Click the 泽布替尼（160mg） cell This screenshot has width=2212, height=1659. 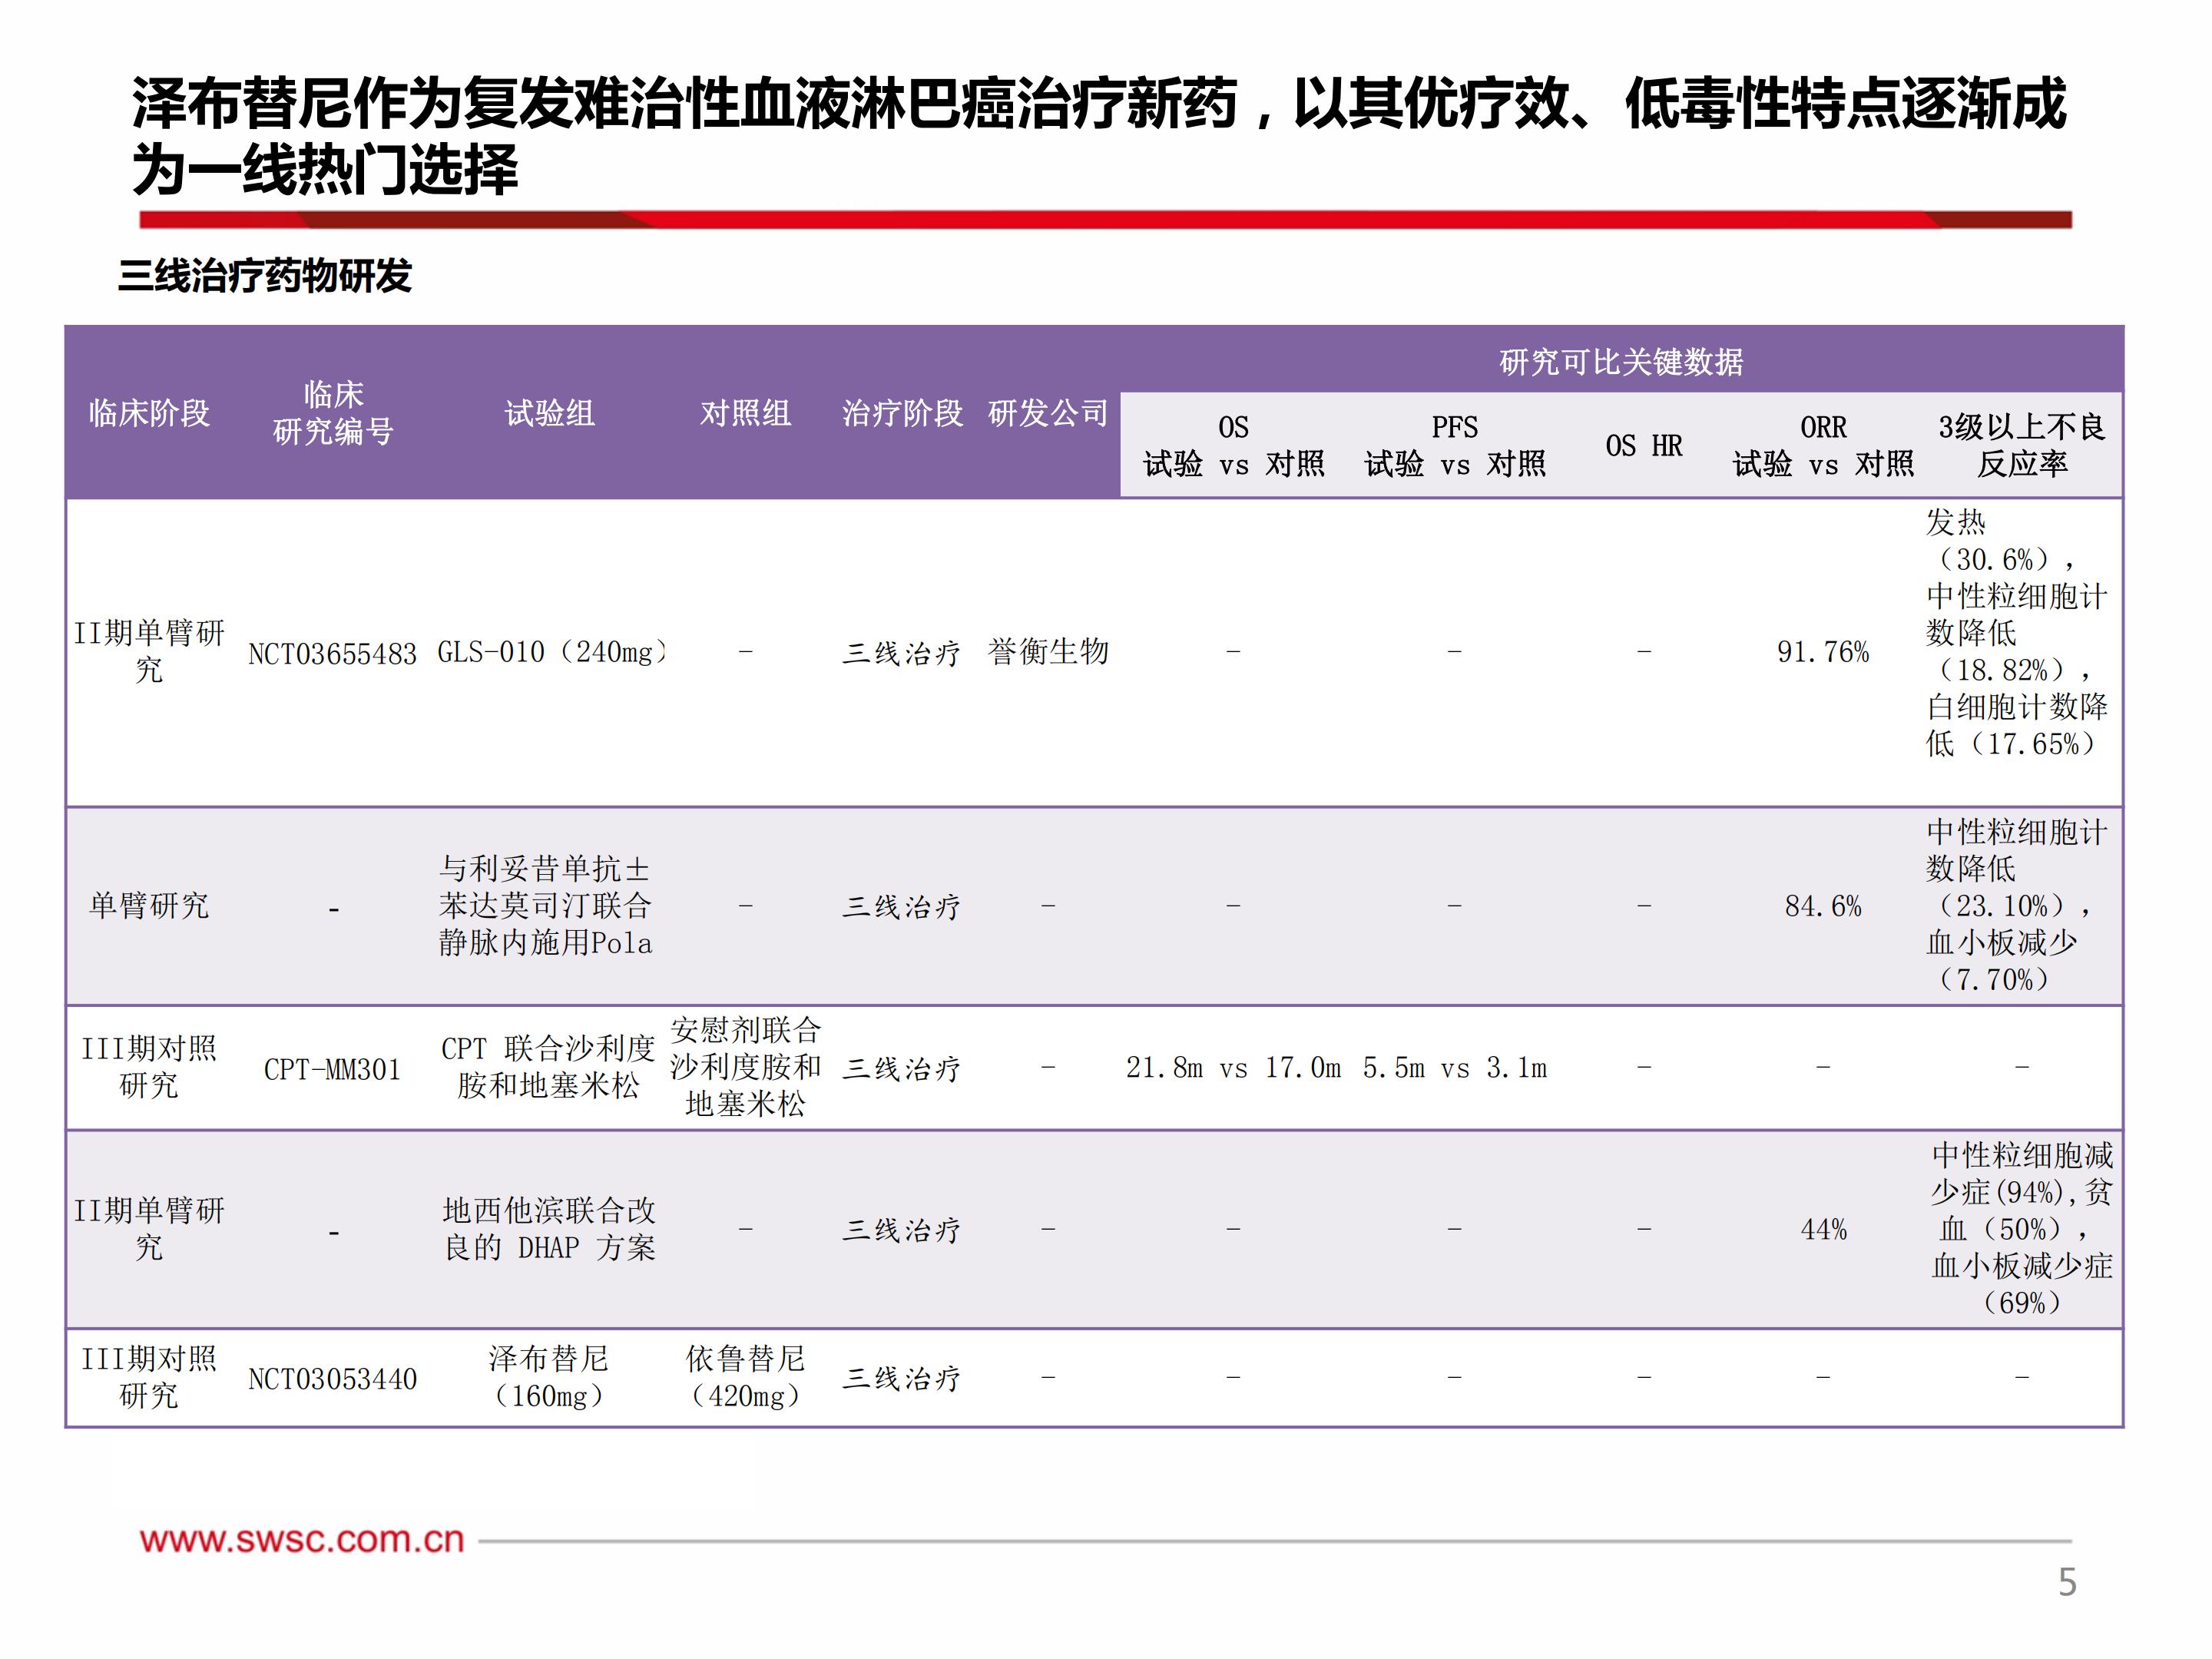tap(549, 1378)
